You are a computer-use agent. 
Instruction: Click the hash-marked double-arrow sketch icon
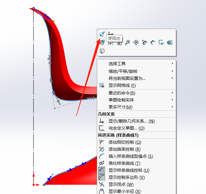[x=144, y=42]
